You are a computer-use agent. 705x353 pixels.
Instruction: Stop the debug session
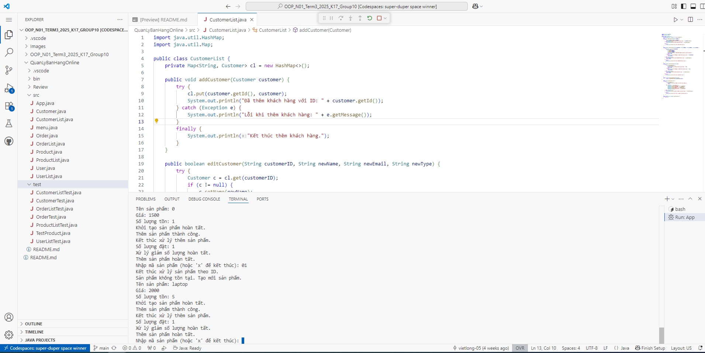coord(379,18)
